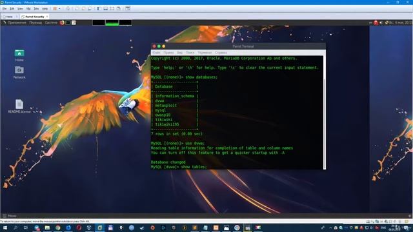Open the Home desktop folder icon
Image resolution: width=413 pixels, height=232 pixels.
[x=19, y=55]
